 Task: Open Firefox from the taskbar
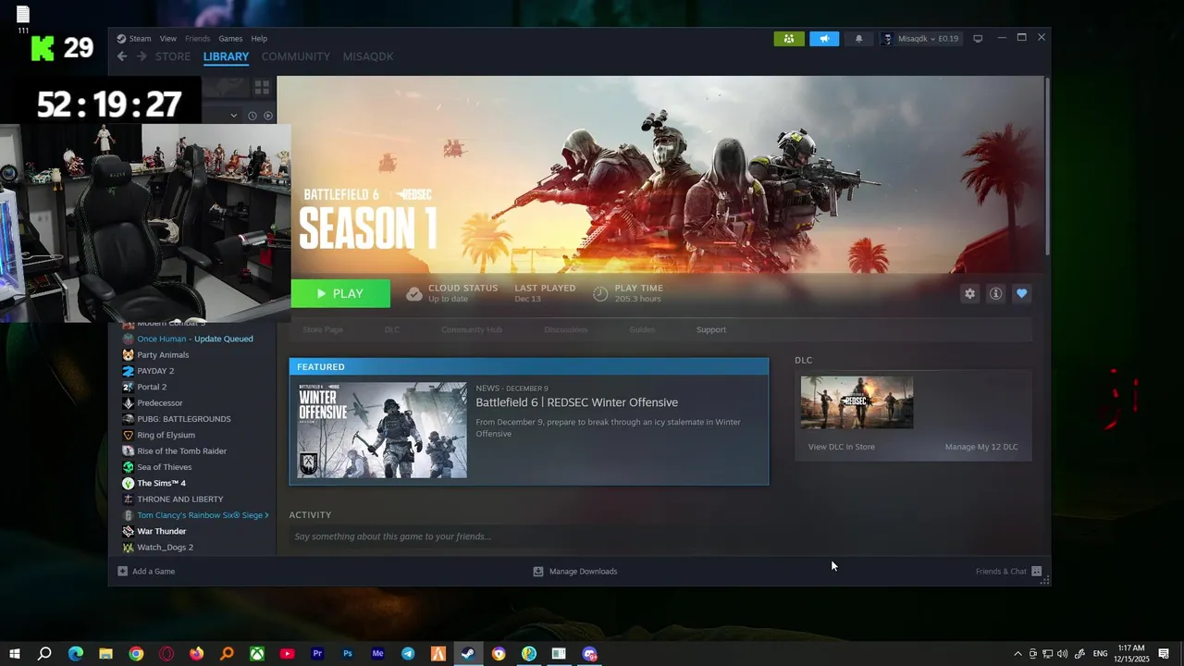pos(196,654)
